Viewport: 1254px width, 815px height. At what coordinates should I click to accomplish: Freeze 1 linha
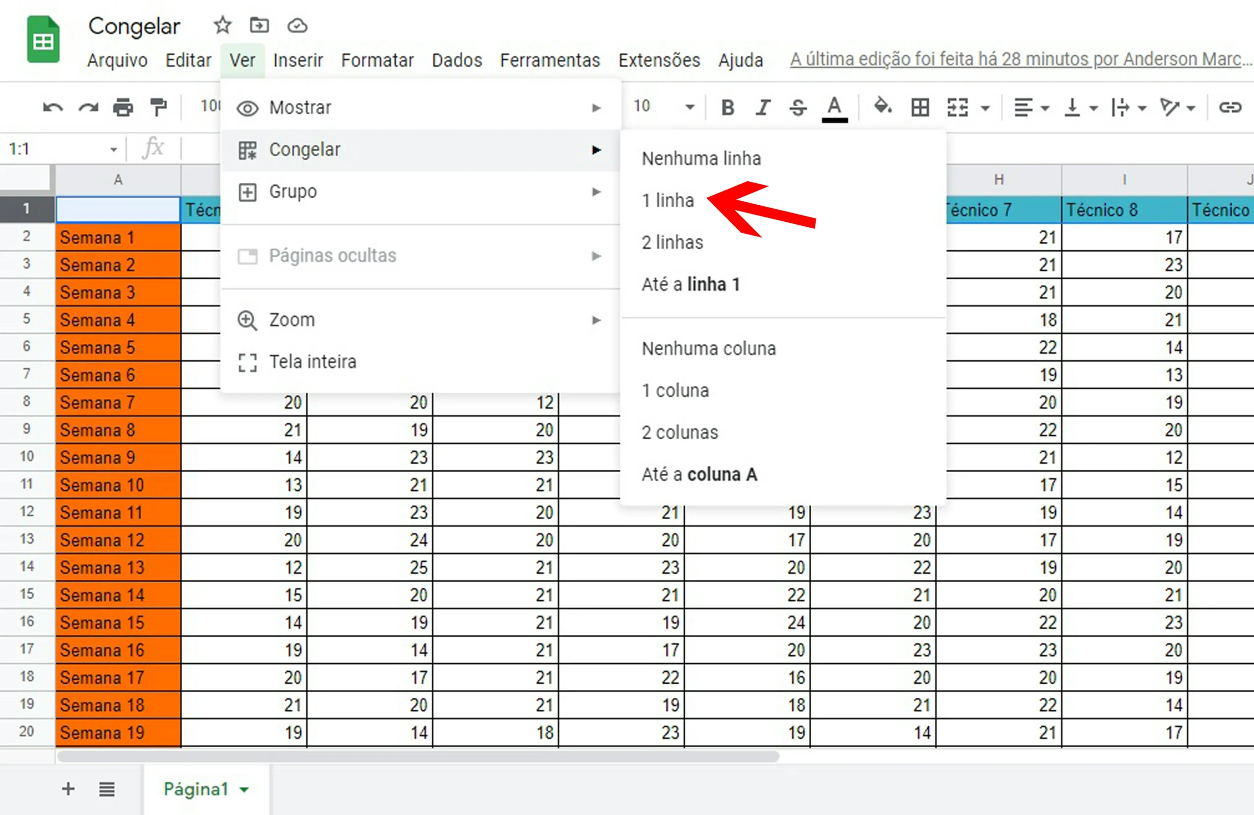783,201
